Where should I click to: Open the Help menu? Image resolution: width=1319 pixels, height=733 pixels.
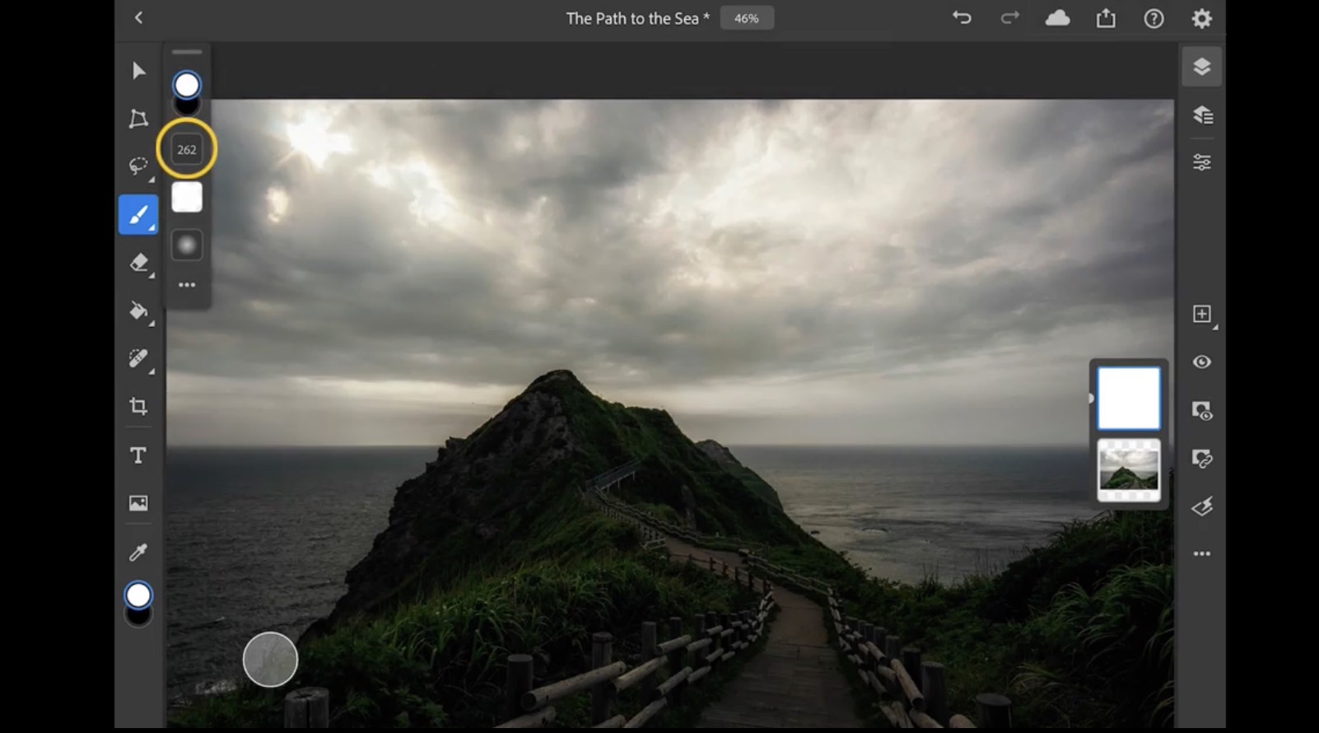tap(1154, 18)
